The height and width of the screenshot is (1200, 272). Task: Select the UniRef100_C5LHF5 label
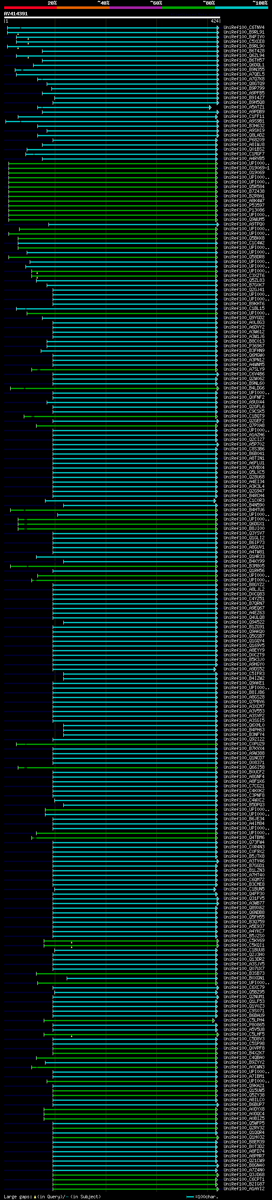(x=244, y=1035)
